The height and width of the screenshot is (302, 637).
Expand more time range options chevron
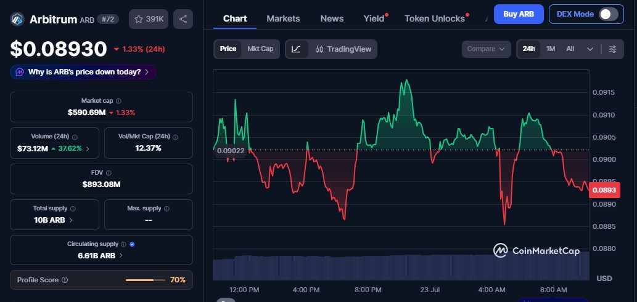pos(590,49)
